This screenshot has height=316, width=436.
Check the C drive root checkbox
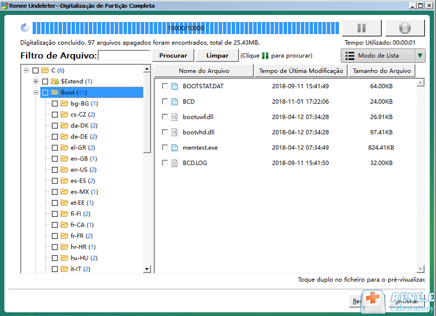(x=35, y=71)
